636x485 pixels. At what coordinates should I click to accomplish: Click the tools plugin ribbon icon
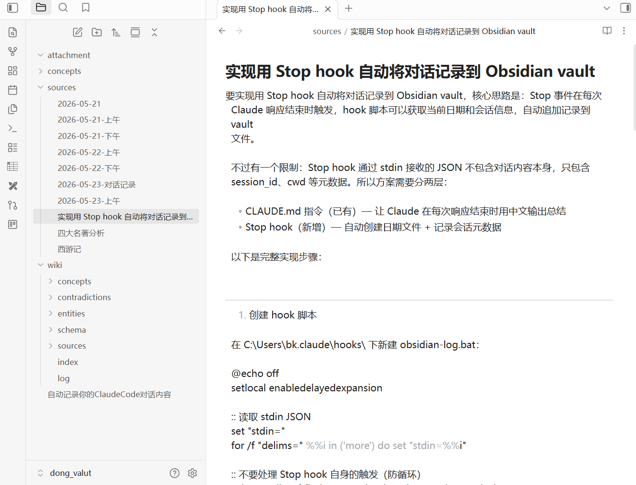click(13, 186)
